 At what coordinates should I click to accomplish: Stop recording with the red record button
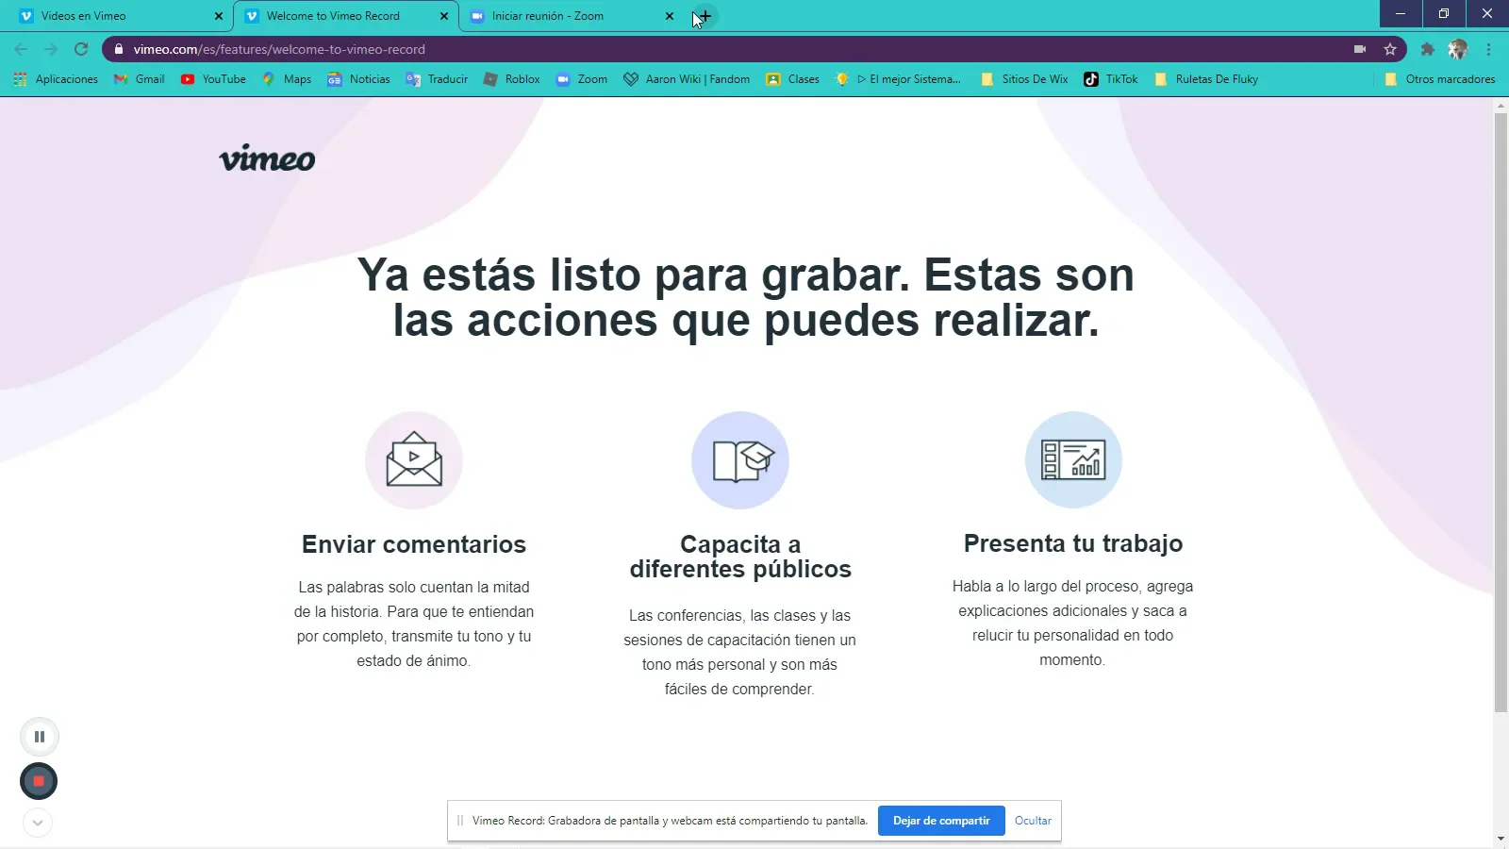click(39, 781)
